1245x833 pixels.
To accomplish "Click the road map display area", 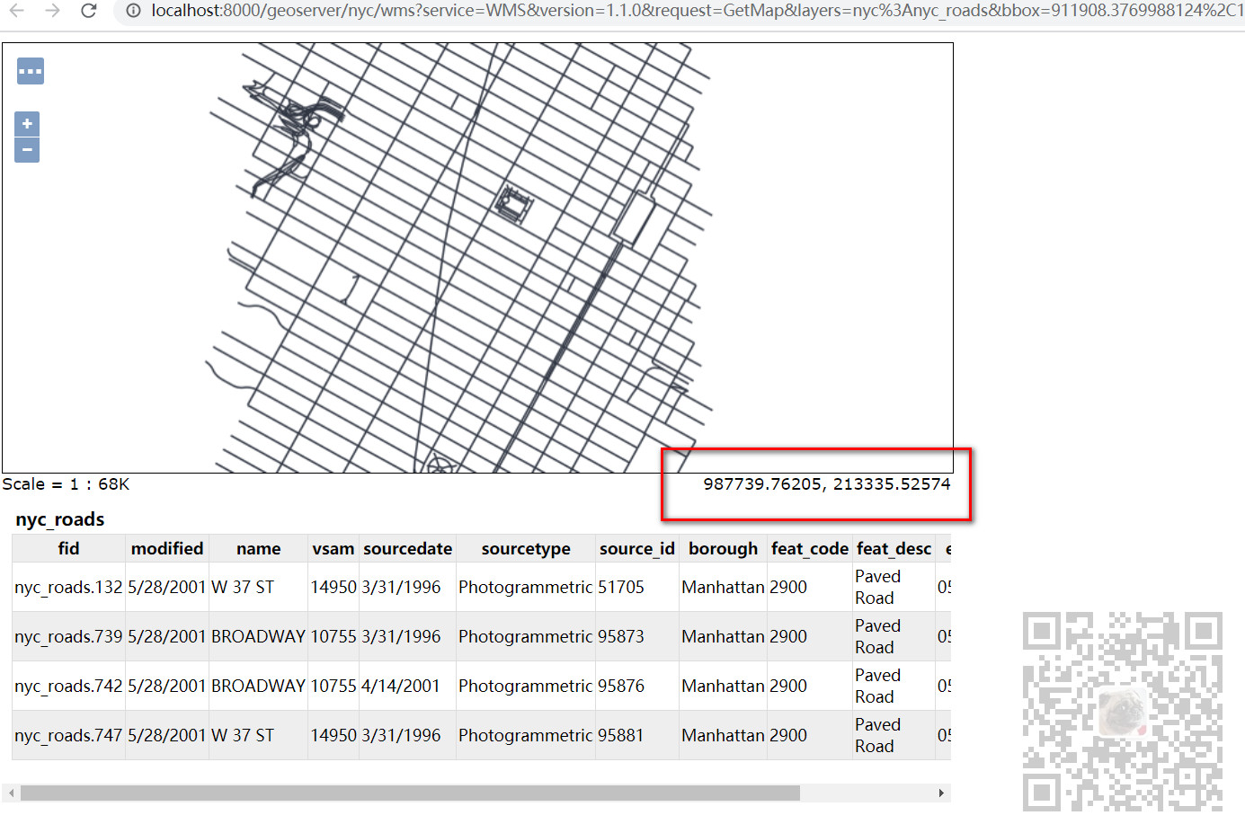I will (x=477, y=258).
